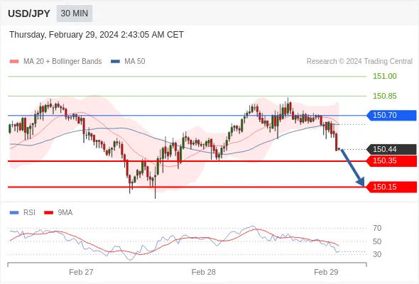Click the USD/JPY pair title

(x=29, y=13)
